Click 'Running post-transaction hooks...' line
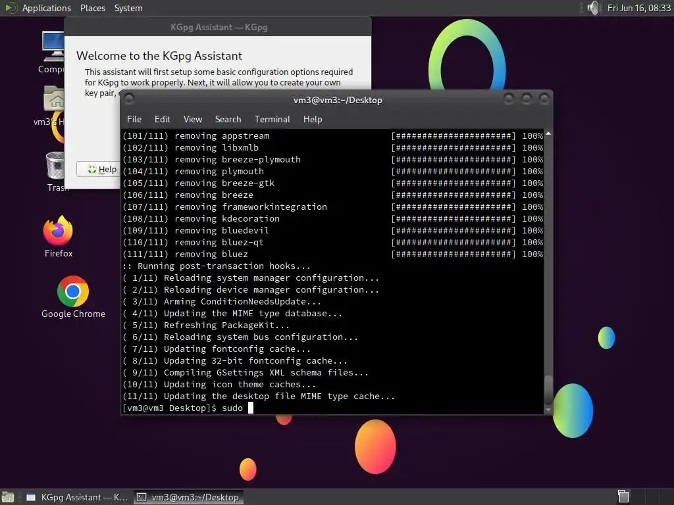674x505 pixels. [216, 266]
